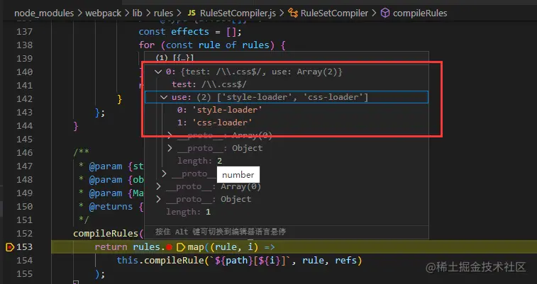537x284 pixels.
Task: Click the red inline breakpoint dot after rules.
Action: (x=169, y=247)
